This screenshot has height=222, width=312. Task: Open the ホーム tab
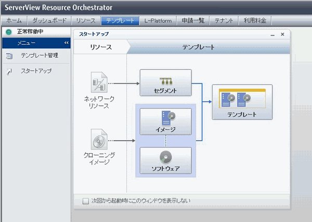[14, 20]
